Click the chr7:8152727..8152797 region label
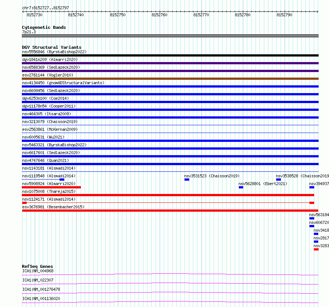Viewport: 329px width, 307px height. (45, 8)
